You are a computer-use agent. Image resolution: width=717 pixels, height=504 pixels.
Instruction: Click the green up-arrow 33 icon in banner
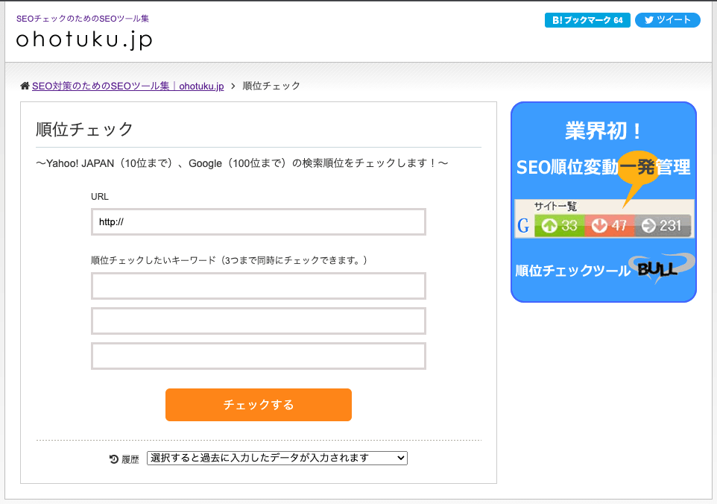tap(559, 225)
